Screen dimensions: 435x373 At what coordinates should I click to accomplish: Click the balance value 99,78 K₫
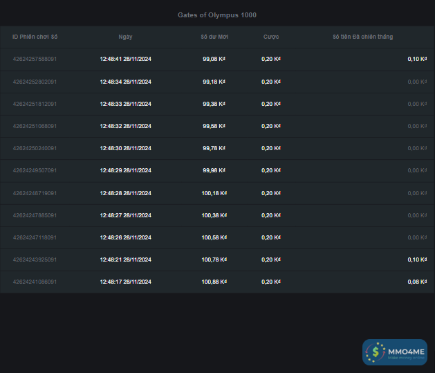[x=214, y=148]
